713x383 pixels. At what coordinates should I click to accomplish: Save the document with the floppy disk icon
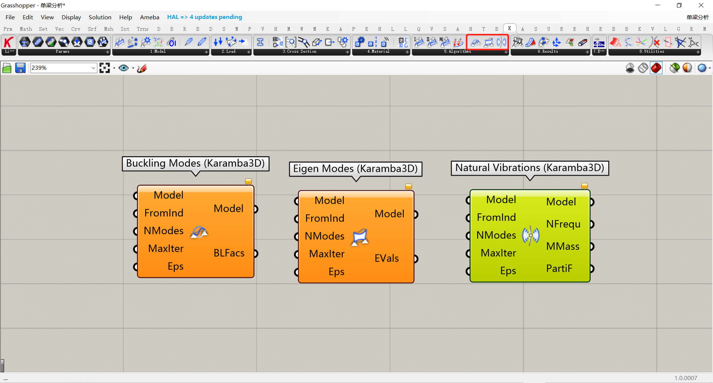[x=20, y=68]
